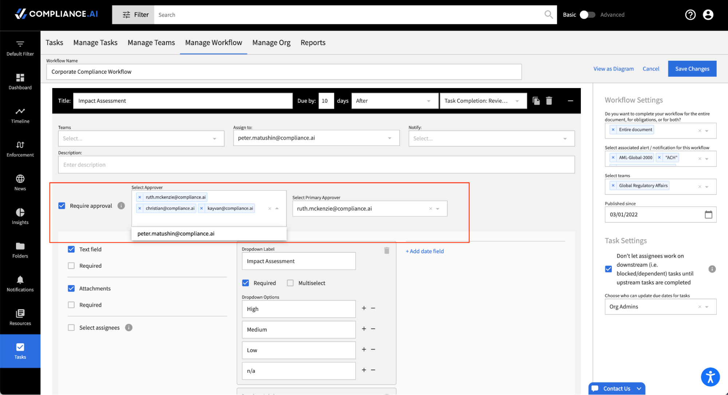The image size is (728, 395).
Task: Click the Save Changes button
Action: tap(692, 69)
